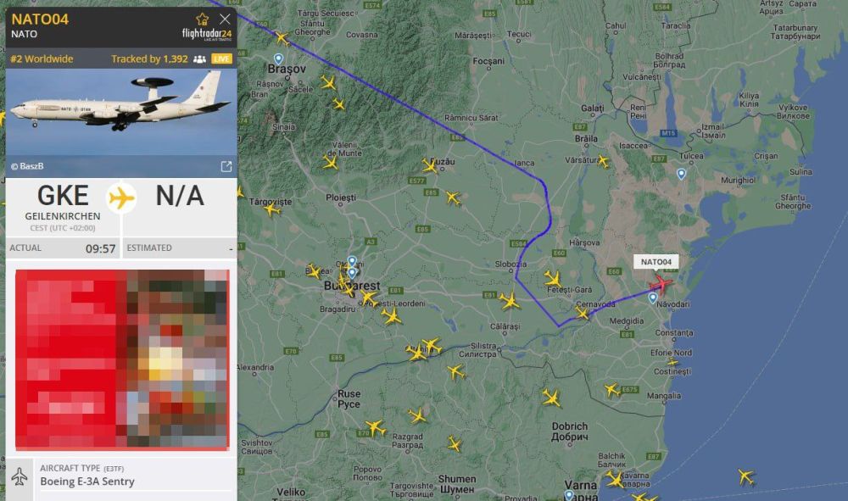The image size is (848, 501).
Task: Click the red NATO04 aircraft on map
Action: tap(661, 283)
